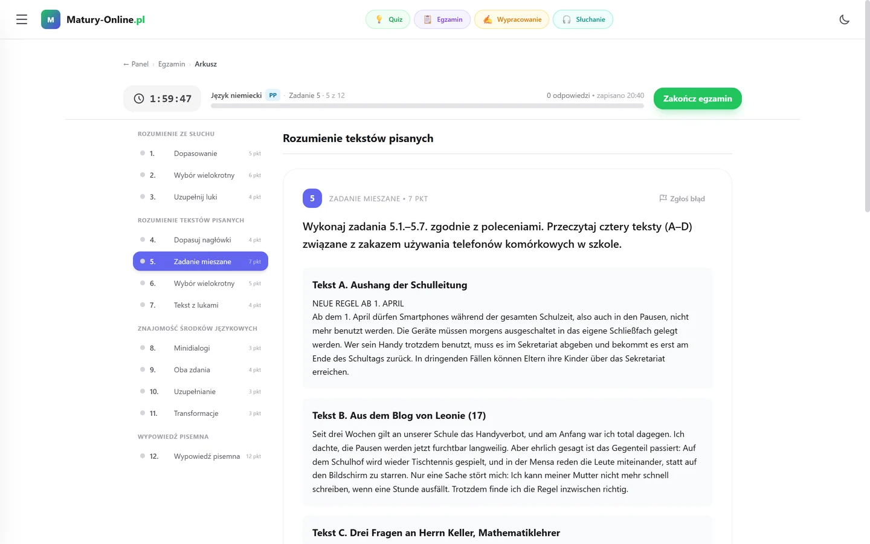Click the exam timer clock icon
870x544 pixels.
pos(139,99)
